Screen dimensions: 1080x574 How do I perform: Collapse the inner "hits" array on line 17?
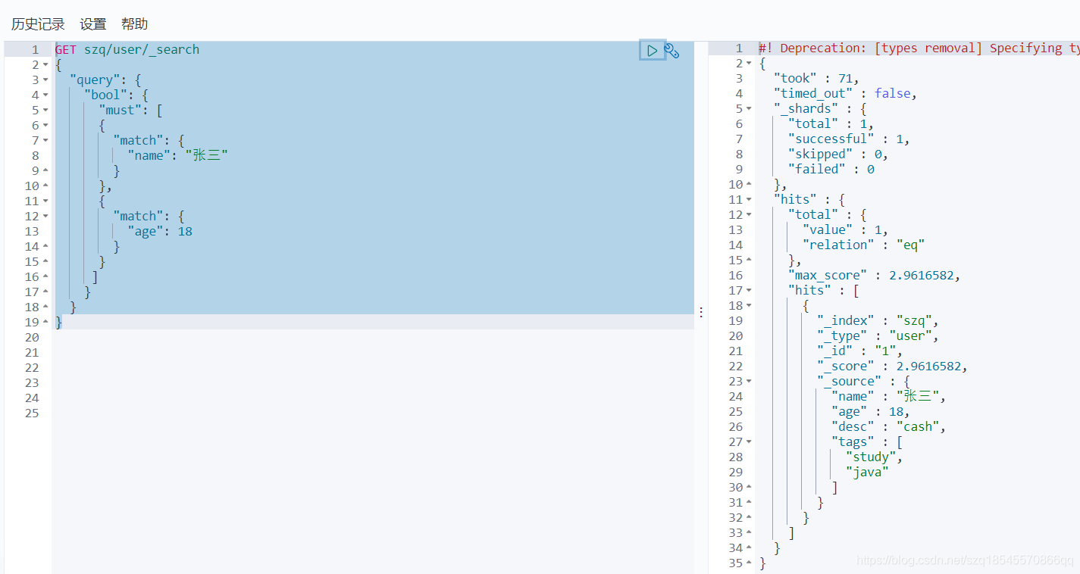coord(750,291)
